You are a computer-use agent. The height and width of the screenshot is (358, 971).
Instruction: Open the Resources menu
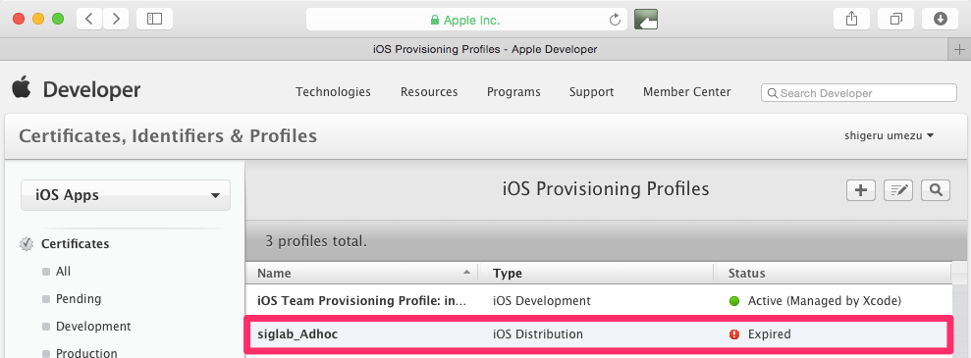click(429, 92)
